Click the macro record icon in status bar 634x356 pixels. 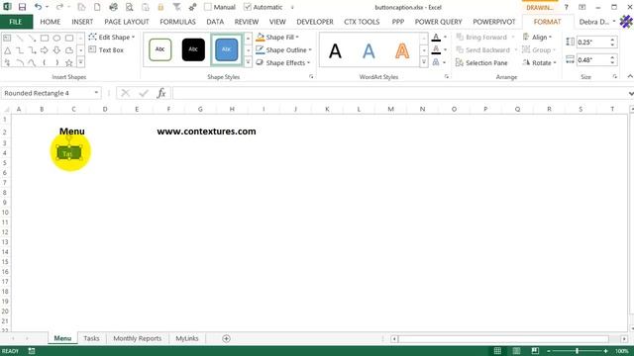[x=32, y=351]
